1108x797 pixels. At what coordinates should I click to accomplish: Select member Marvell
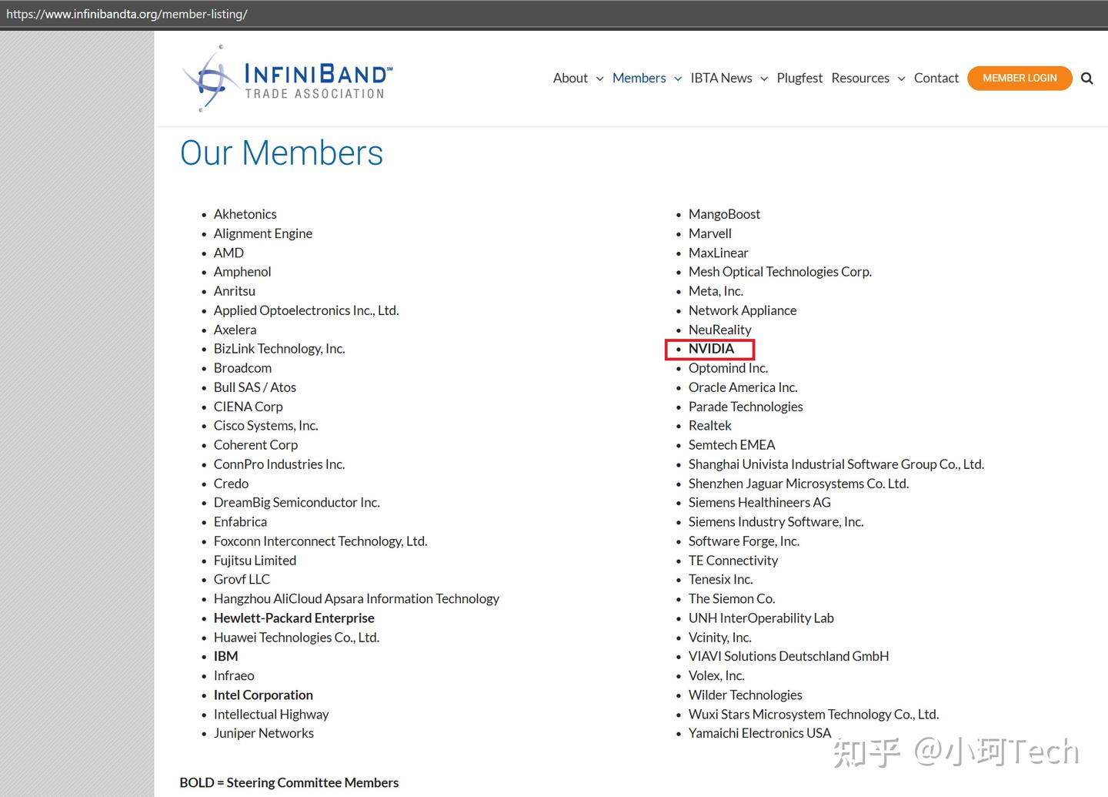click(x=709, y=233)
